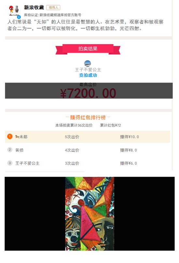Click the 竞拍成功 status link
This screenshot has height=263, width=179.
(x=88, y=75)
